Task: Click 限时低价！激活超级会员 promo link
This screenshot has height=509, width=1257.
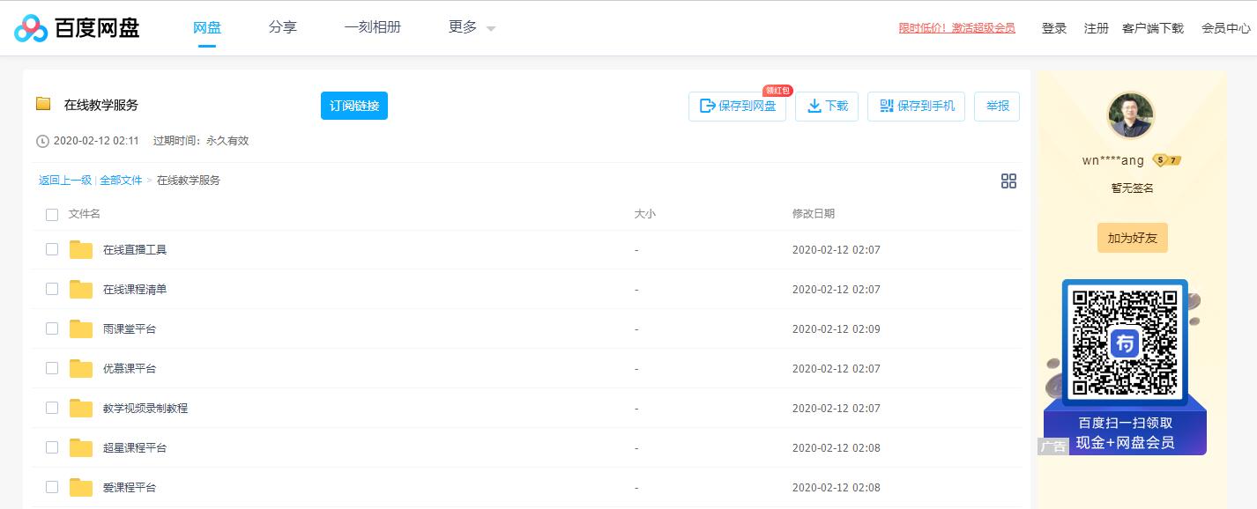Action: coord(957,28)
